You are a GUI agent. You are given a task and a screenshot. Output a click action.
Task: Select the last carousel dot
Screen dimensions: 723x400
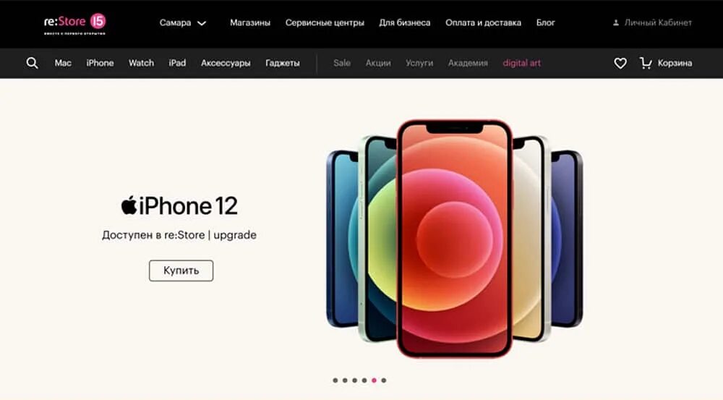click(384, 380)
